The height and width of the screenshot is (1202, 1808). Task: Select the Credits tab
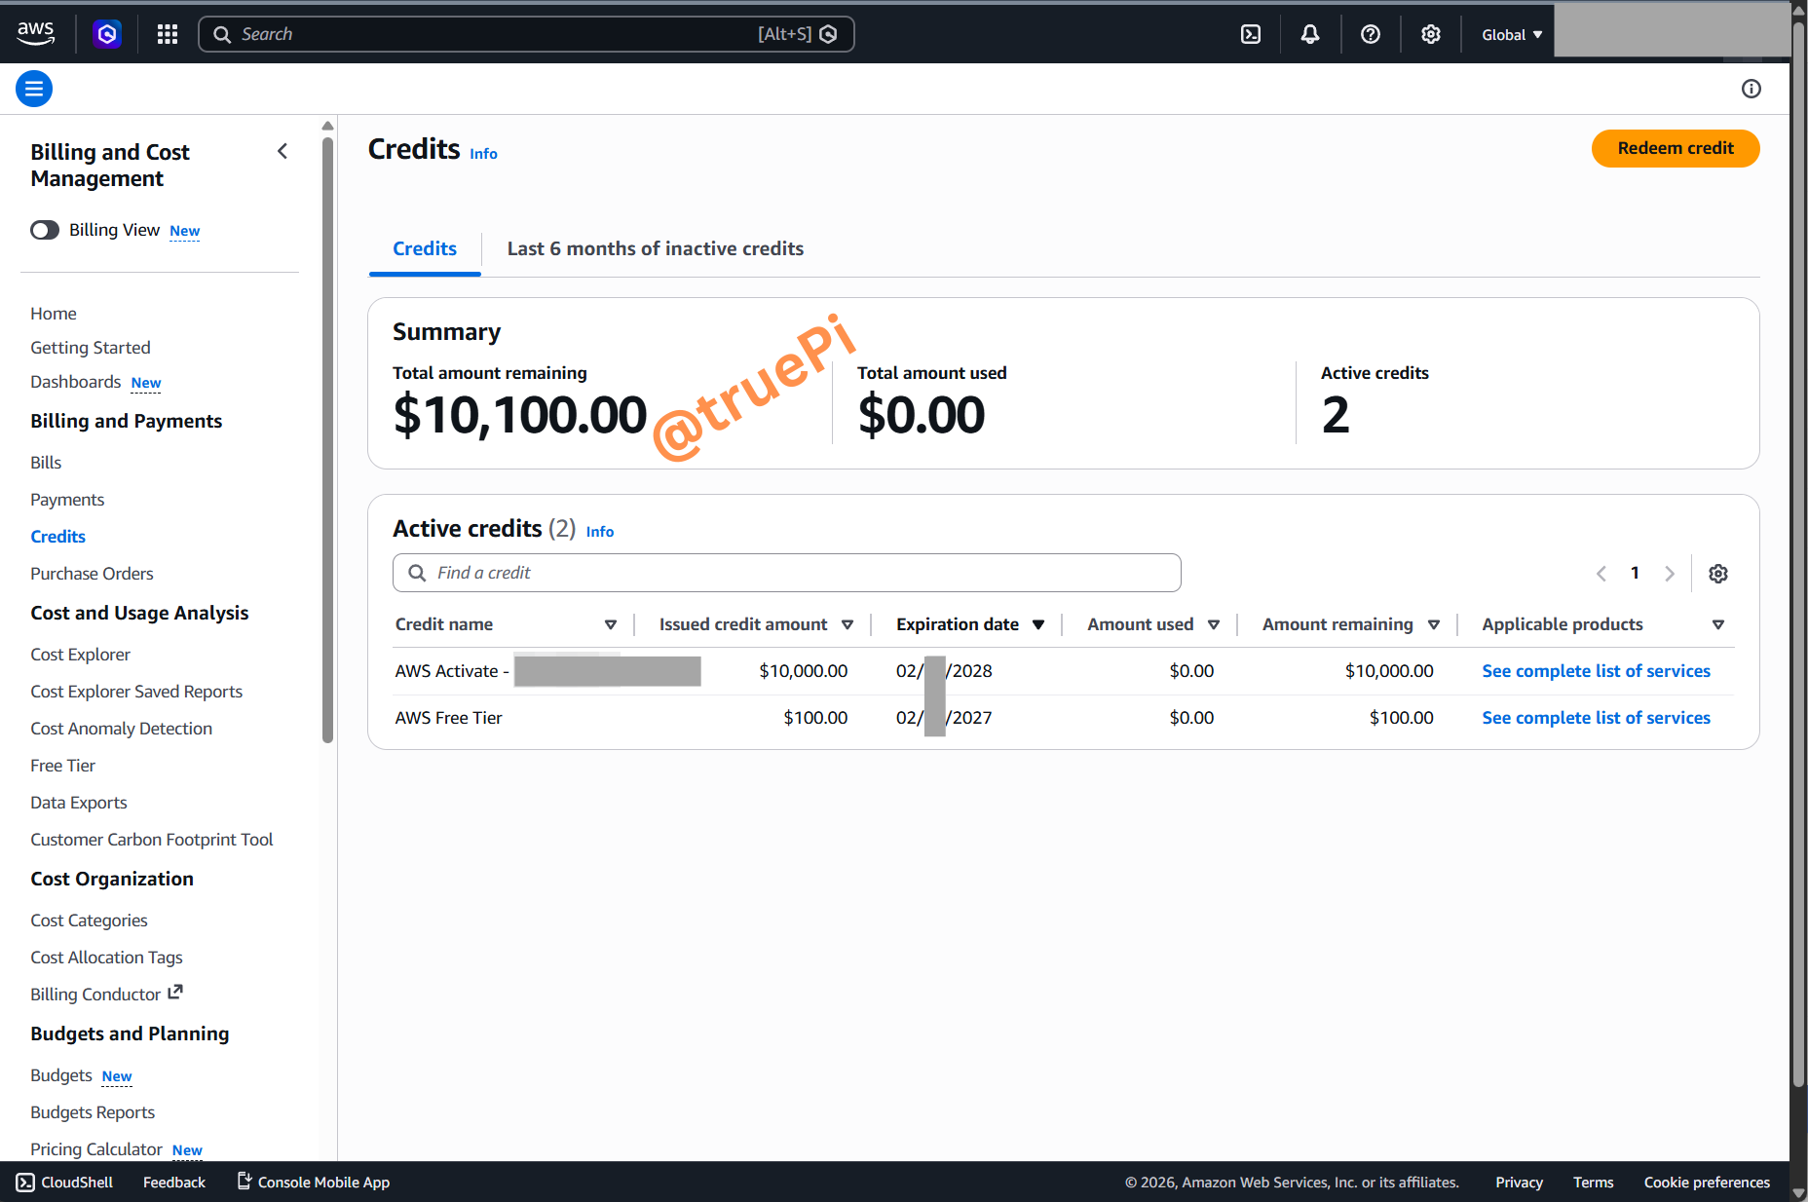click(x=425, y=248)
